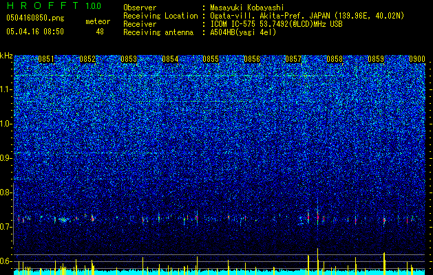
Task: Click the 0858 time marker
Action: pos(335,59)
